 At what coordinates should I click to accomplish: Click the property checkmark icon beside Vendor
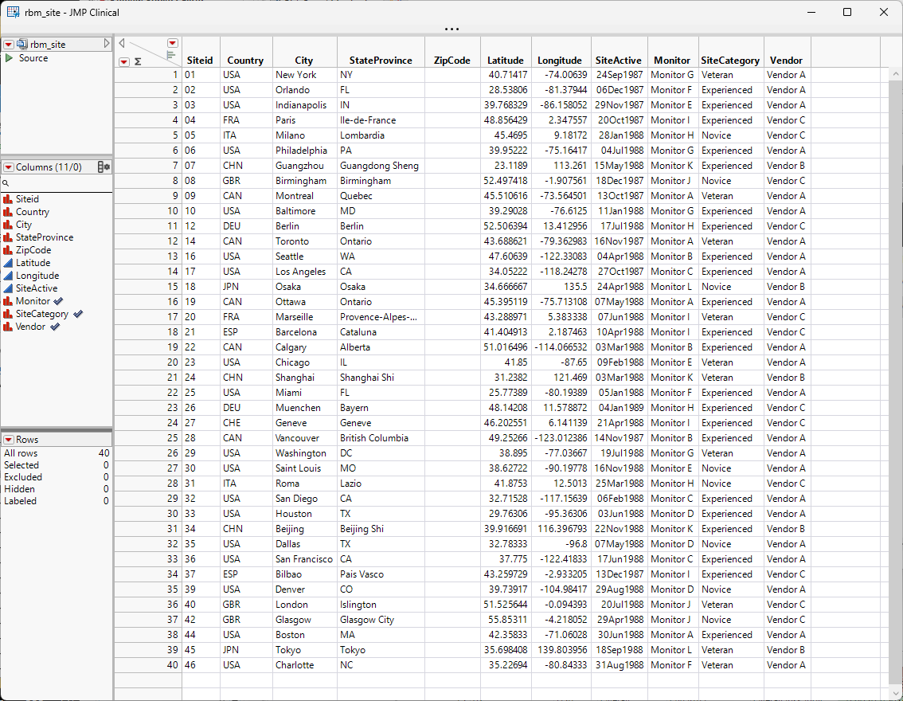54,327
